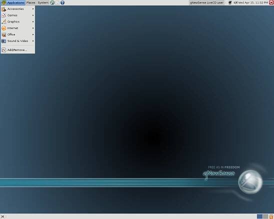Click the red power/quit button
The width and height of the screenshot is (274, 219).
click(271, 2)
